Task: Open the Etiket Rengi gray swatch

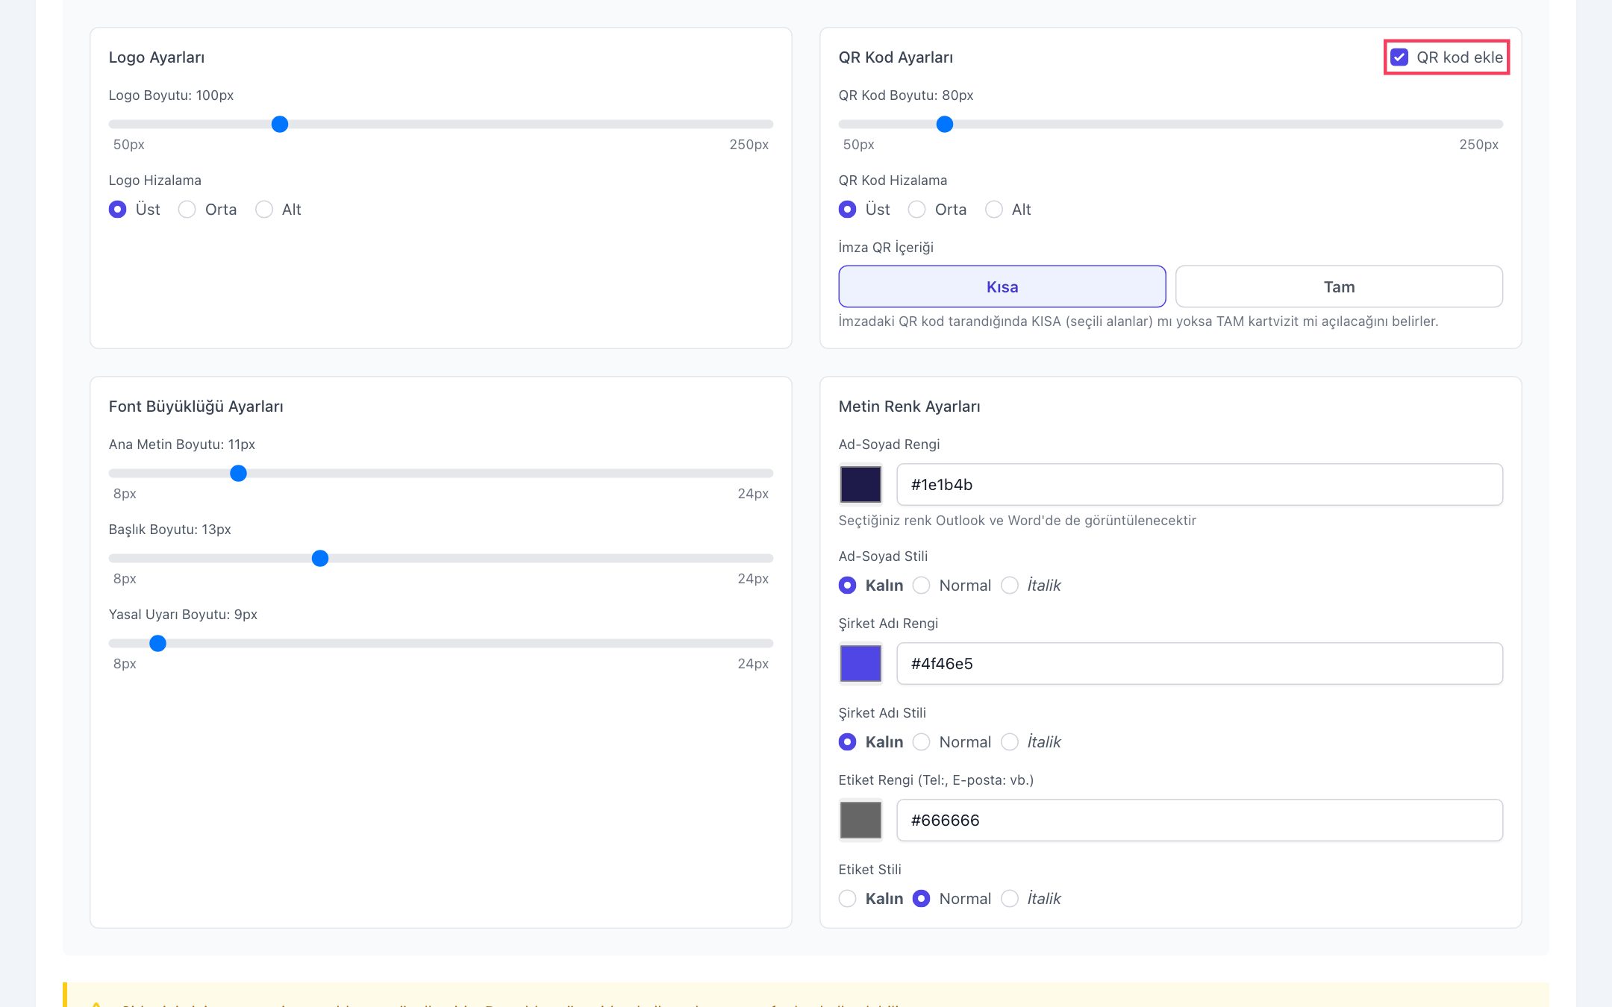Action: click(860, 821)
